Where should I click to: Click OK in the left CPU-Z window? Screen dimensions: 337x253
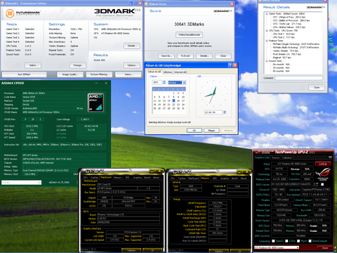point(152,250)
